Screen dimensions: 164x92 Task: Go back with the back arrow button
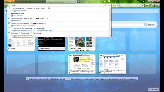tap(6, 5)
